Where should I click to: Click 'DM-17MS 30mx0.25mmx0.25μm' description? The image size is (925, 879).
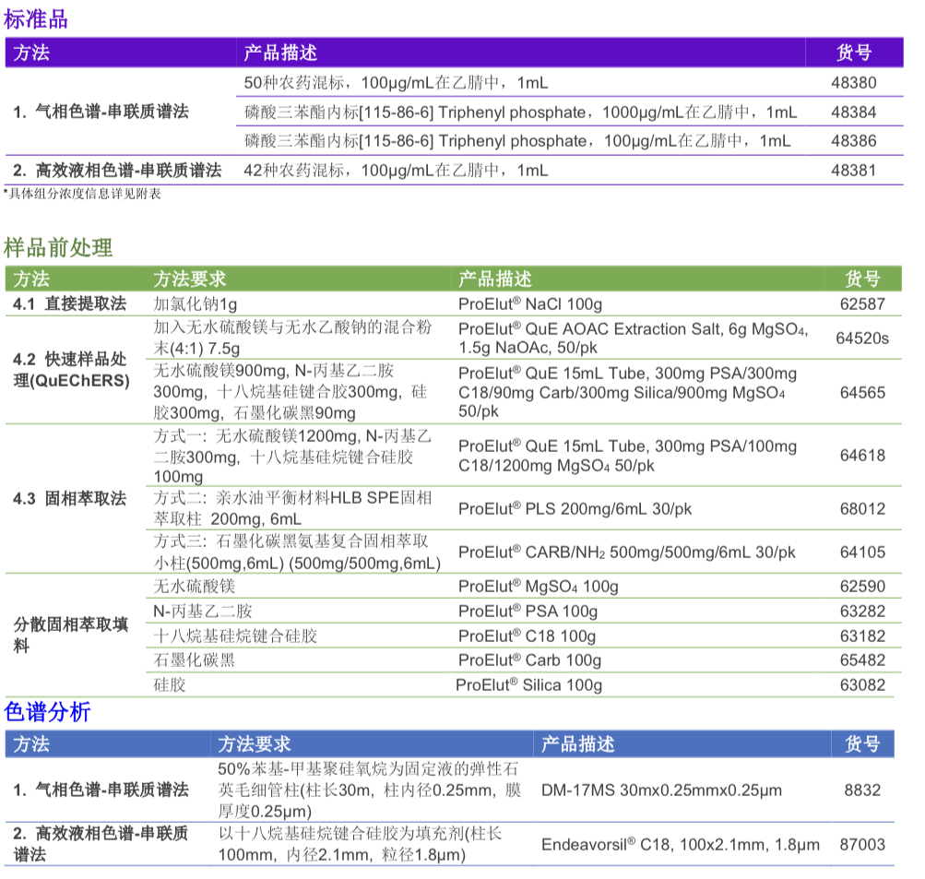661,790
